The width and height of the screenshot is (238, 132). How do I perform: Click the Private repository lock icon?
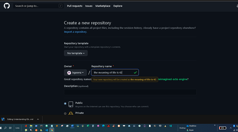coord(71,113)
